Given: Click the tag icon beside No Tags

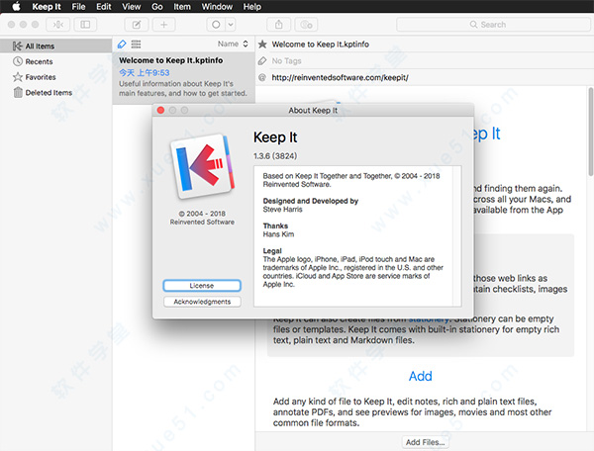Looking at the screenshot, I should pyautogui.click(x=262, y=61).
